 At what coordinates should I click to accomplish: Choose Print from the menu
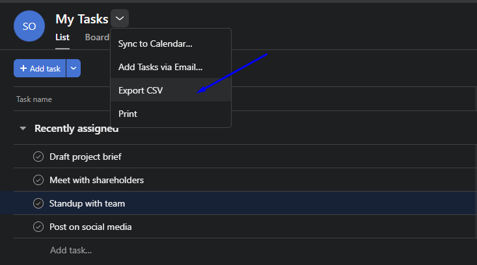[x=128, y=114]
